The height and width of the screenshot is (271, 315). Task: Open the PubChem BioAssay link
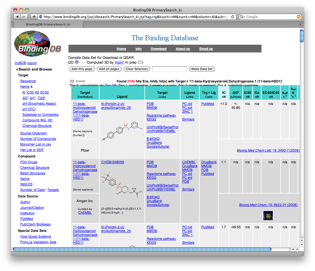35,224
